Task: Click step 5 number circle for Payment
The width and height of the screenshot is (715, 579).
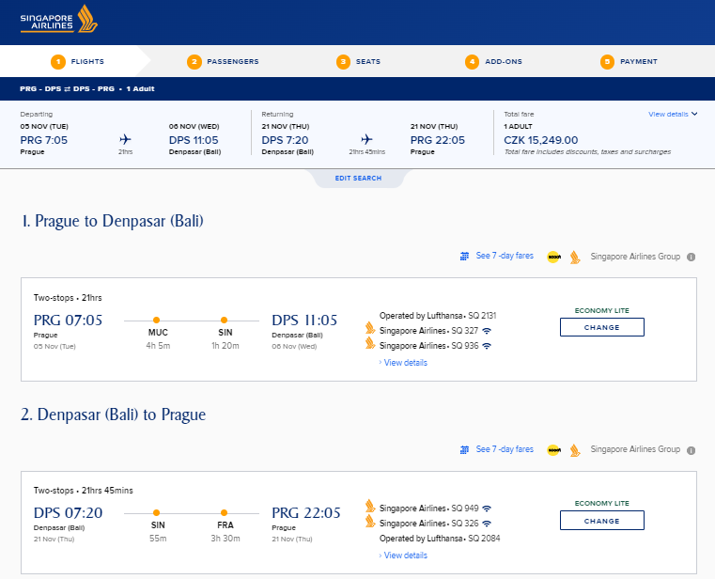Action: pyautogui.click(x=607, y=62)
